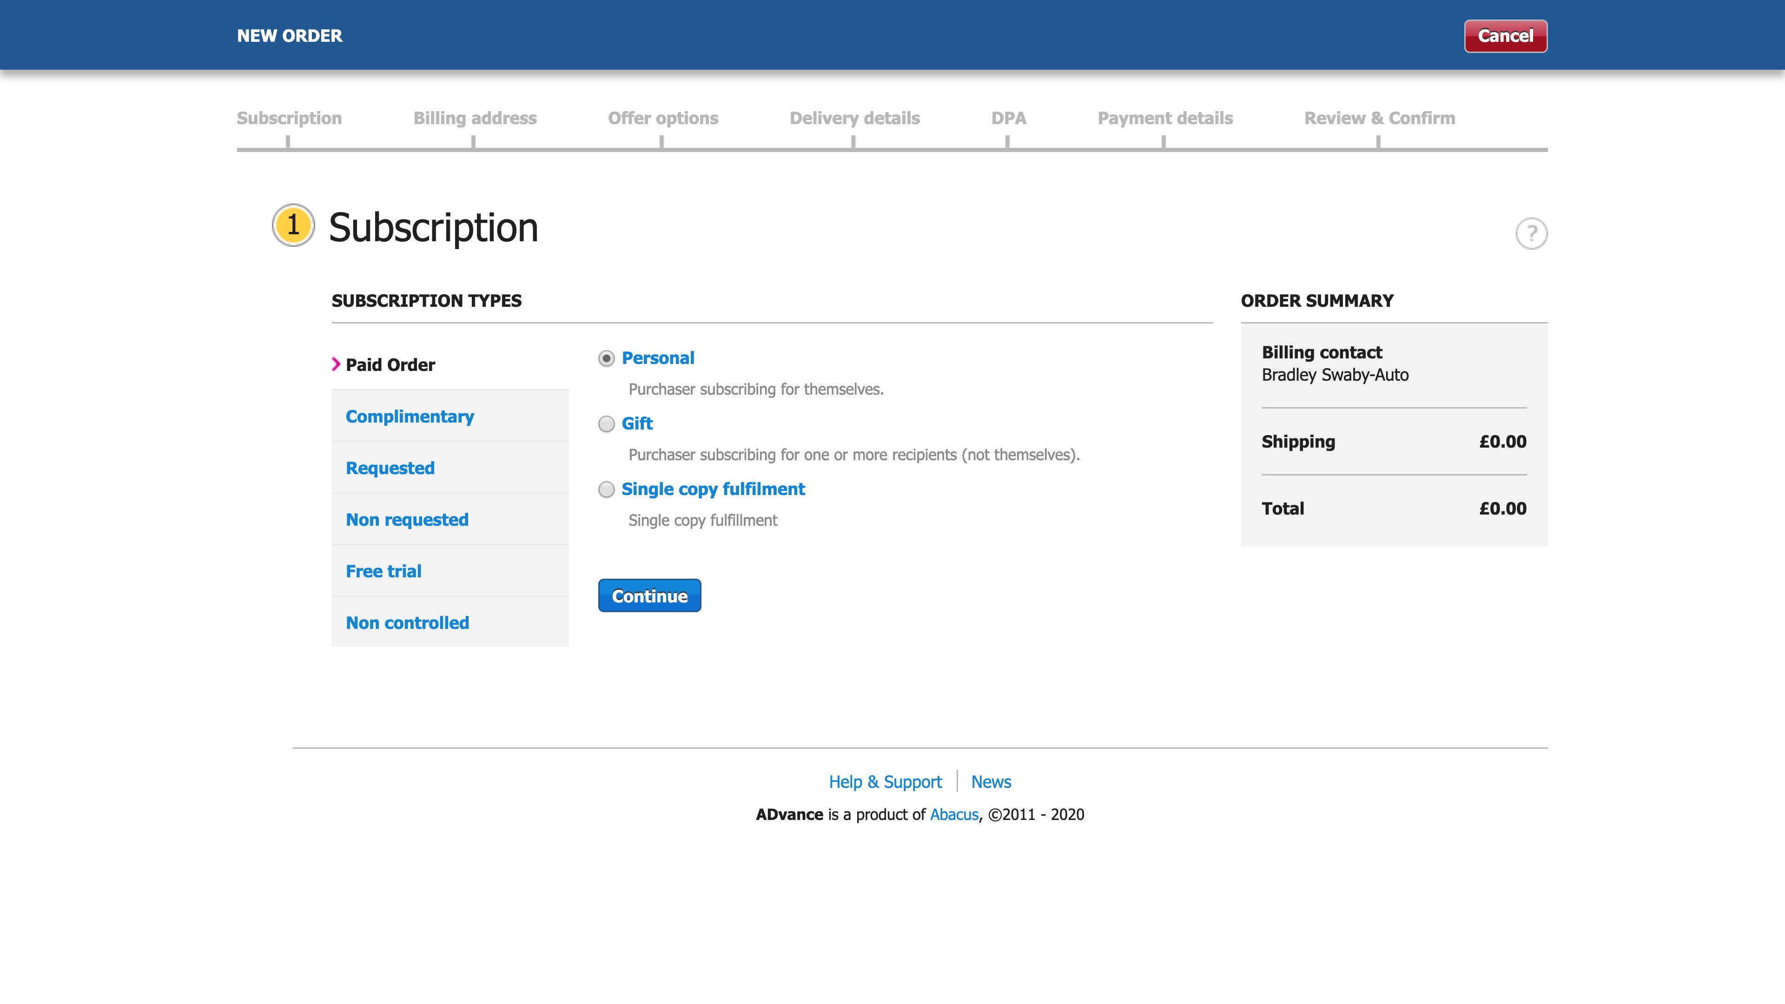Choose Single copy fulfilment radio option
This screenshot has width=1785, height=1004.
point(606,490)
